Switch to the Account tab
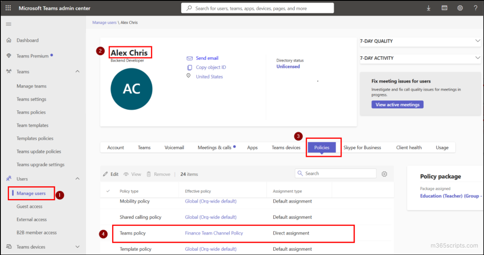This screenshot has width=484, height=255. click(116, 148)
